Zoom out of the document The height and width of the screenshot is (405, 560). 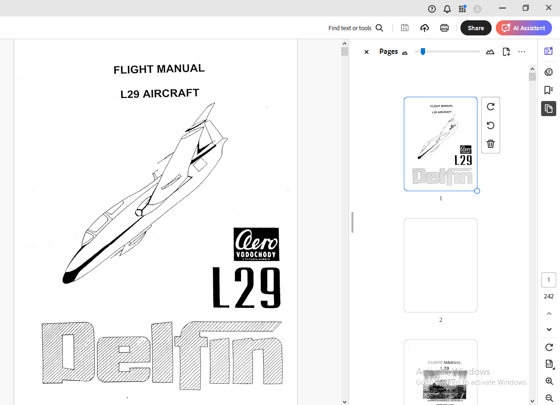pyautogui.click(x=549, y=397)
